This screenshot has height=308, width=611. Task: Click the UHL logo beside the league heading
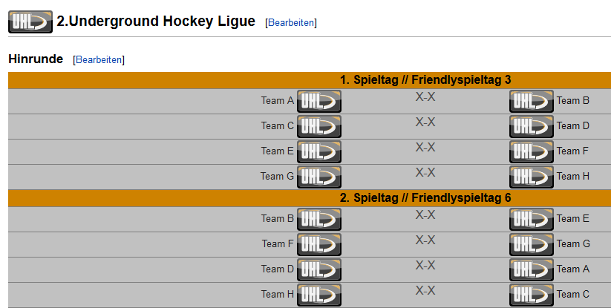pos(30,22)
